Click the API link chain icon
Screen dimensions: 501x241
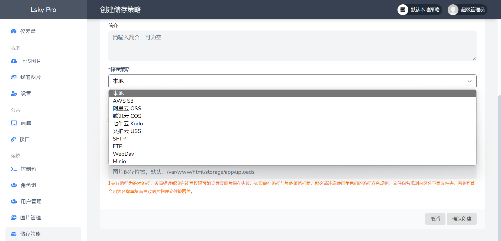pyautogui.click(x=13, y=139)
